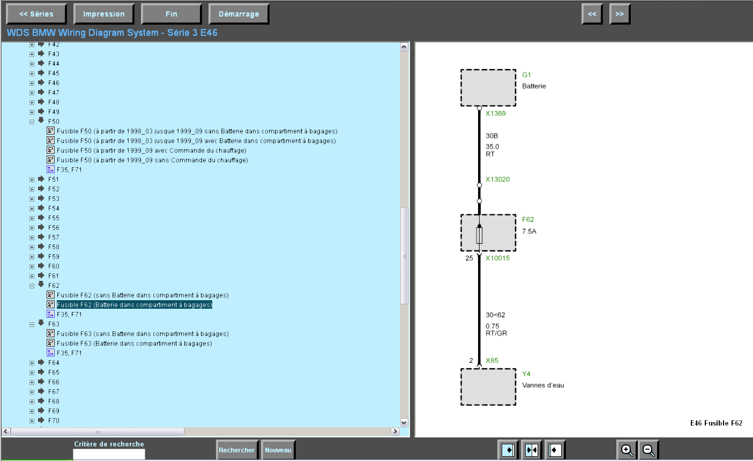Click the document icon for F50 1998_03 avec Batterie
The width and height of the screenshot is (753, 461).
(x=50, y=140)
